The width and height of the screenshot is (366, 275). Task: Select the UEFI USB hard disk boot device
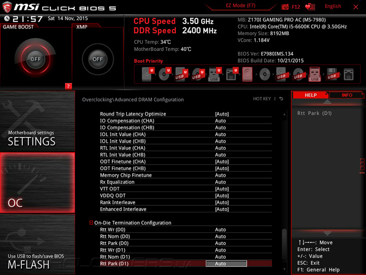click(x=181, y=74)
